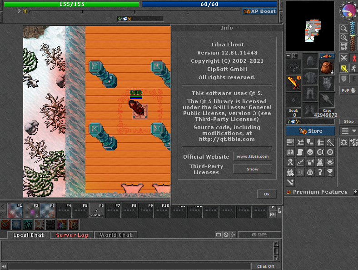Open the Store
The width and height of the screenshot is (358, 270).
(x=310, y=131)
